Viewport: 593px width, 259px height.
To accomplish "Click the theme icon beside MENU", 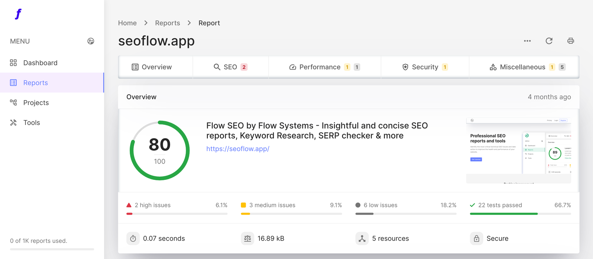I will pos(90,41).
